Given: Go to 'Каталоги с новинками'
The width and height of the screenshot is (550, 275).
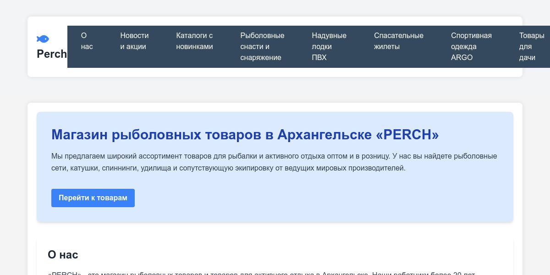Looking at the screenshot, I should pos(195,41).
